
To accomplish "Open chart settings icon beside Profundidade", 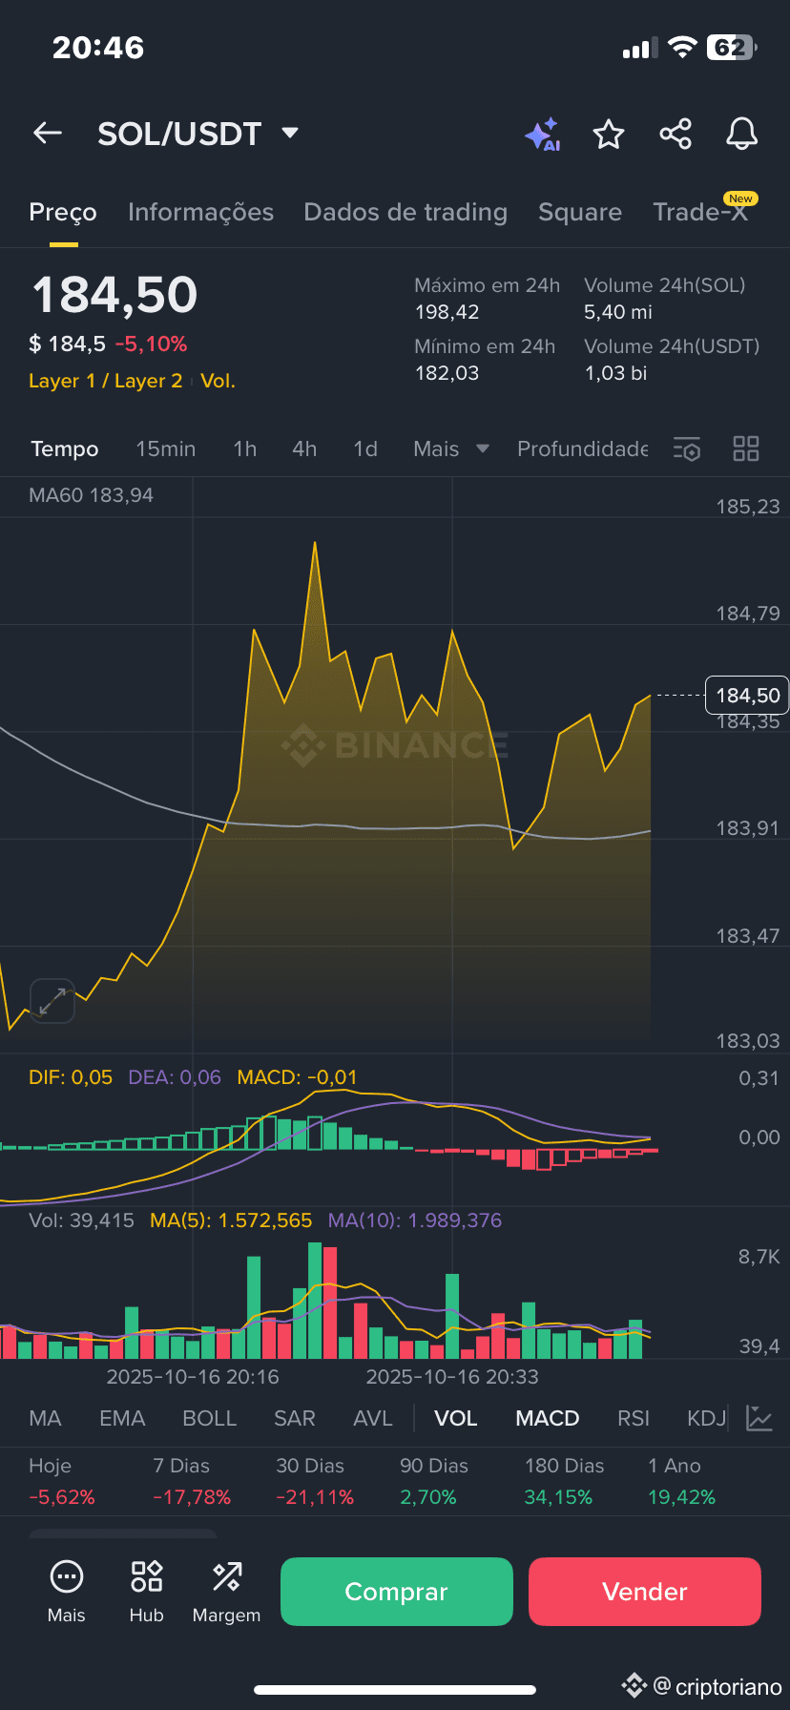I will [687, 449].
